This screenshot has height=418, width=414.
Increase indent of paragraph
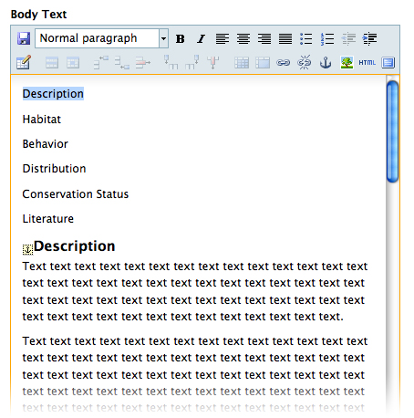[369, 39]
